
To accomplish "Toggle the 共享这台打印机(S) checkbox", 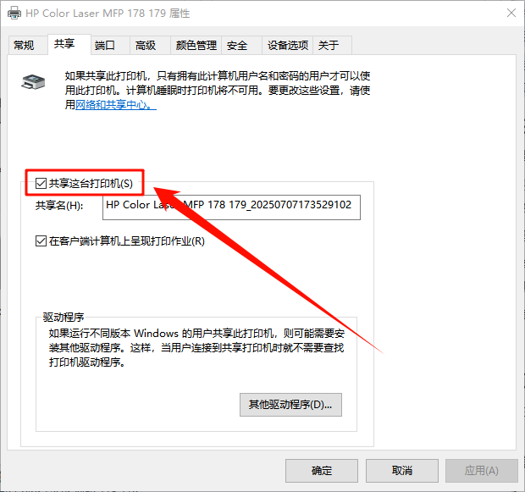I will point(41,184).
